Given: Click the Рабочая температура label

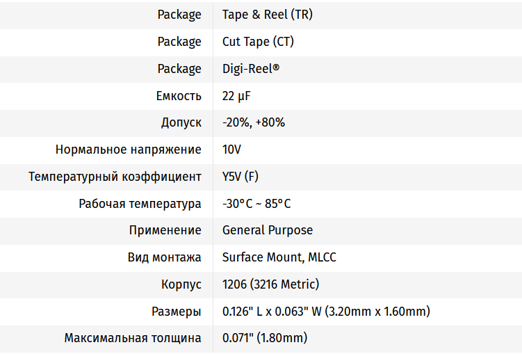Looking at the screenshot, I should click(x=140, y=204).
